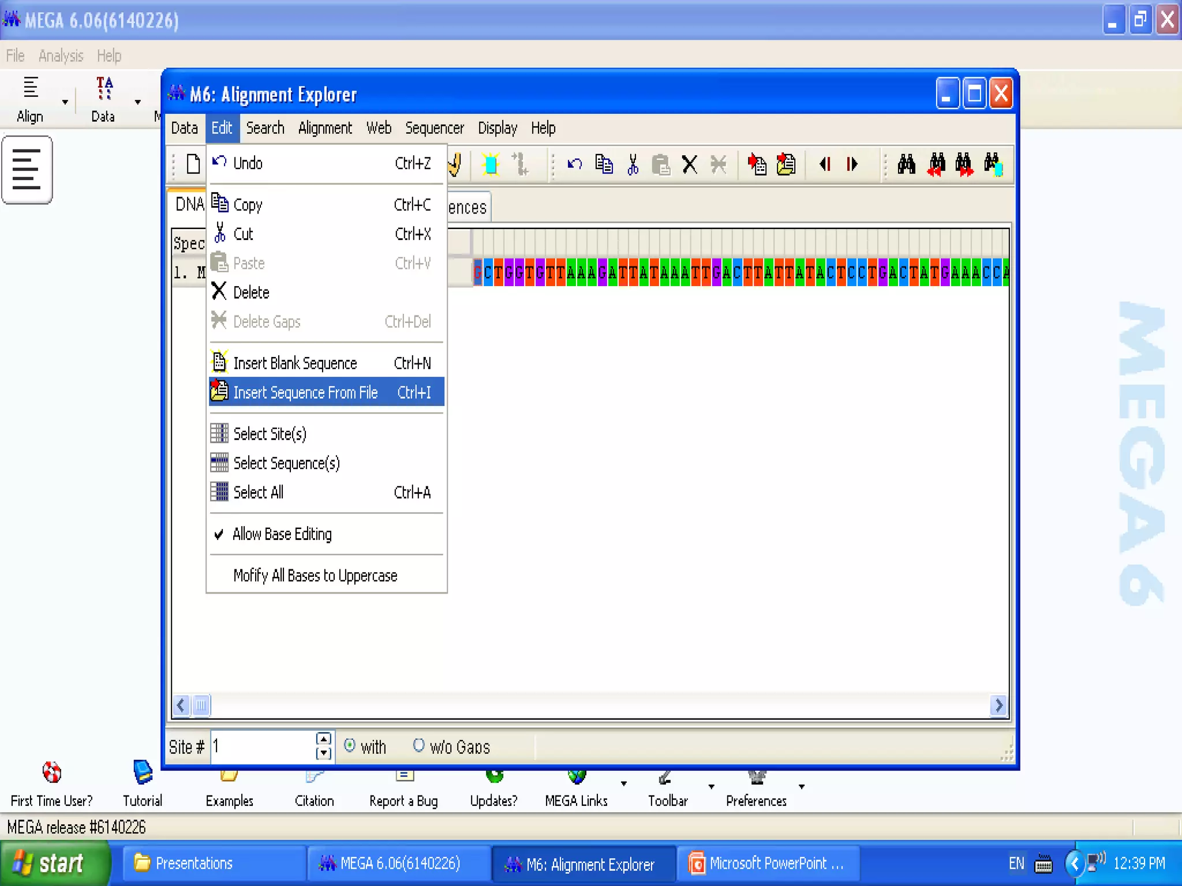
Task: Click the large lines icon below Align
Action: point(27,170)
